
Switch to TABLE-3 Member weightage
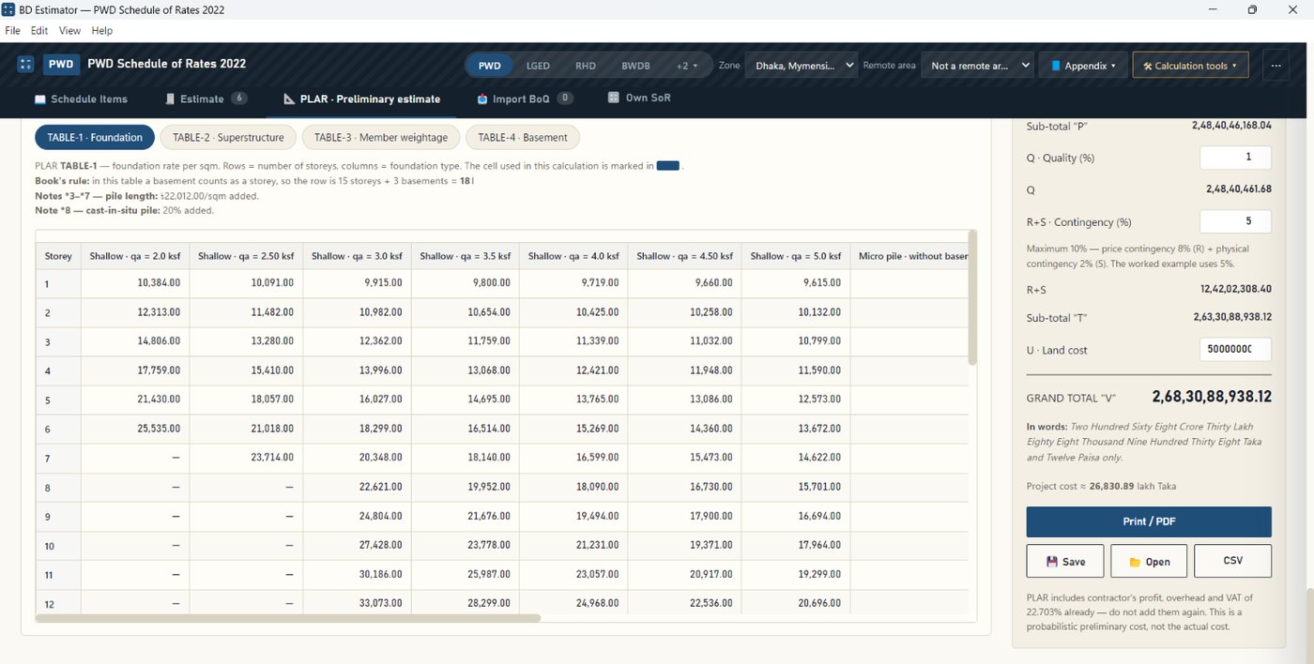[x=380, y=137]
